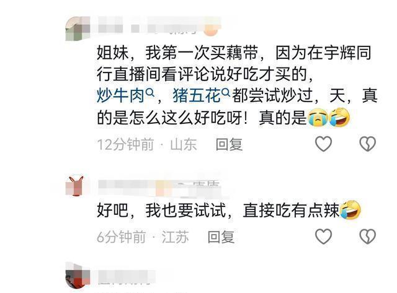The width and height of the screenshot is (397, 293).
Task: Click magnifier icon next to 猪五花
Action: [226, 93]
